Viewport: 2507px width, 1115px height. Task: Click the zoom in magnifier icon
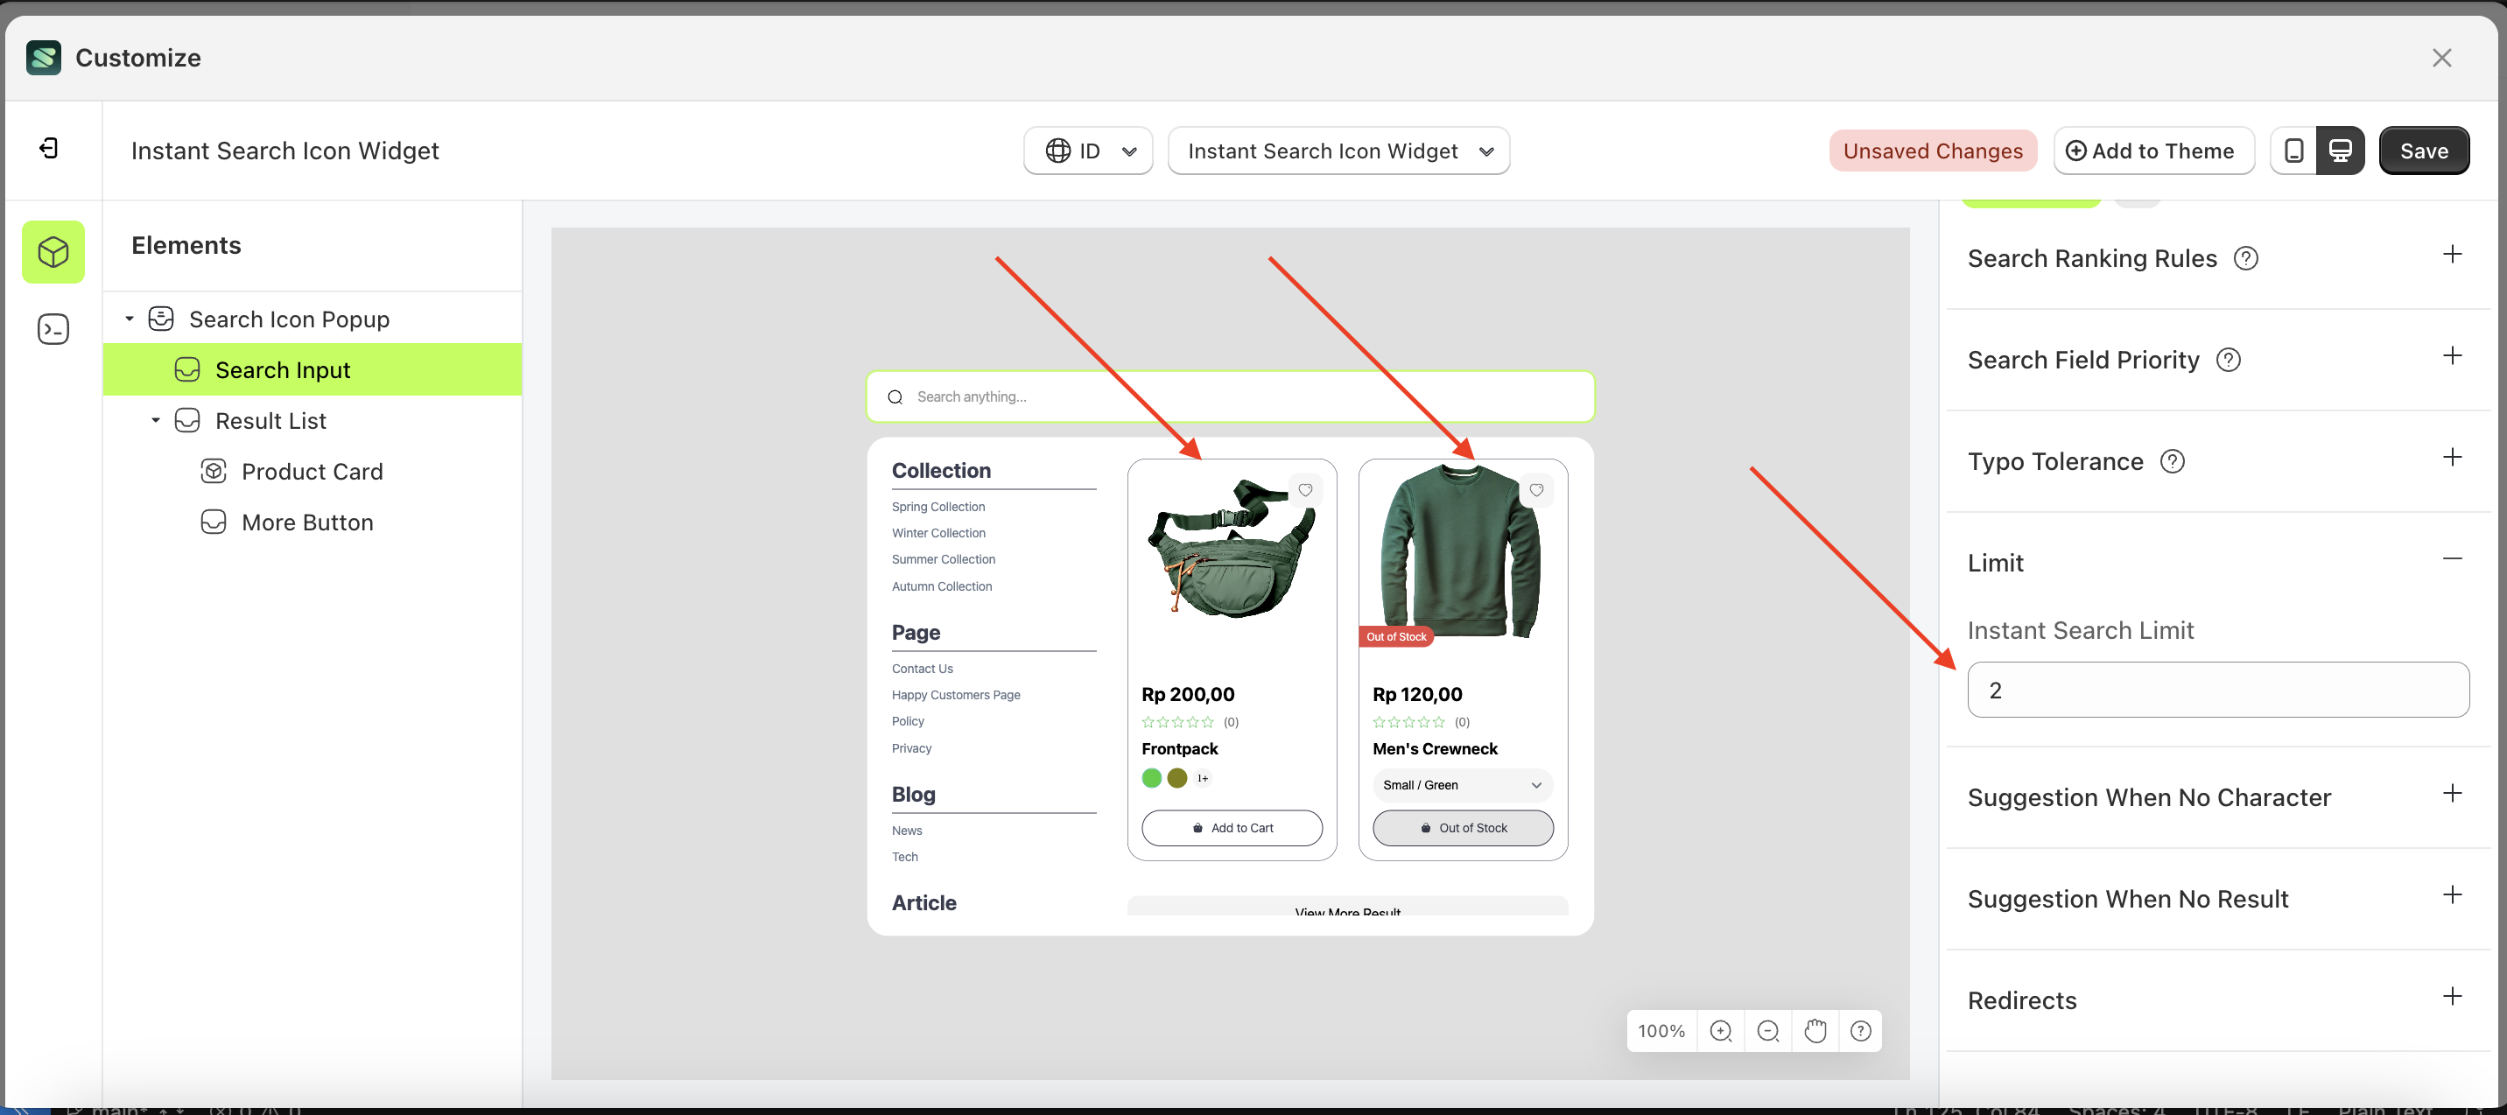click(x=1721, y=1030)
